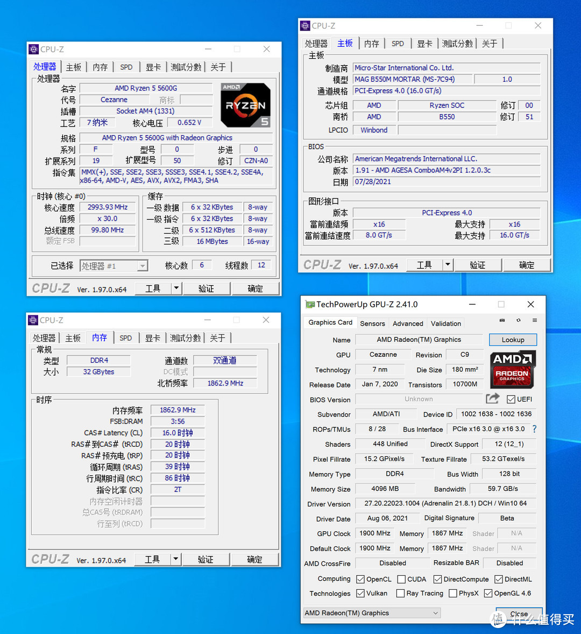
Task: Click the 双通道 channel count value
Action: tap(225, 360)
